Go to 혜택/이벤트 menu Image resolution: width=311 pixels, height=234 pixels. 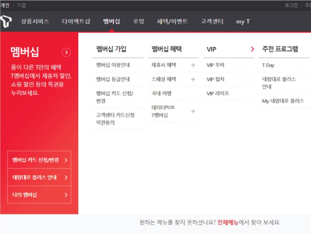click(172, 21)
